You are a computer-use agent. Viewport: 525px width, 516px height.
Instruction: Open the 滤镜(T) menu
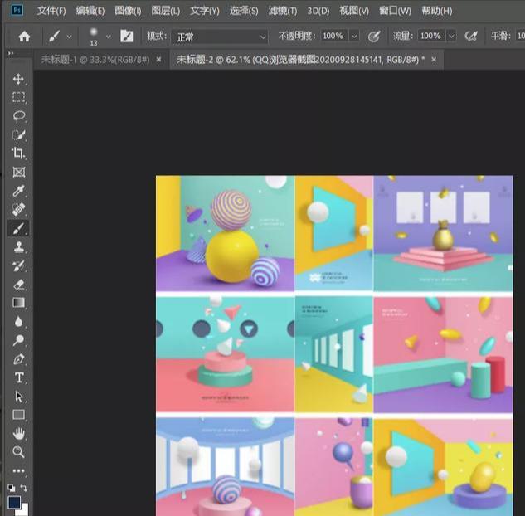[283, 11]
